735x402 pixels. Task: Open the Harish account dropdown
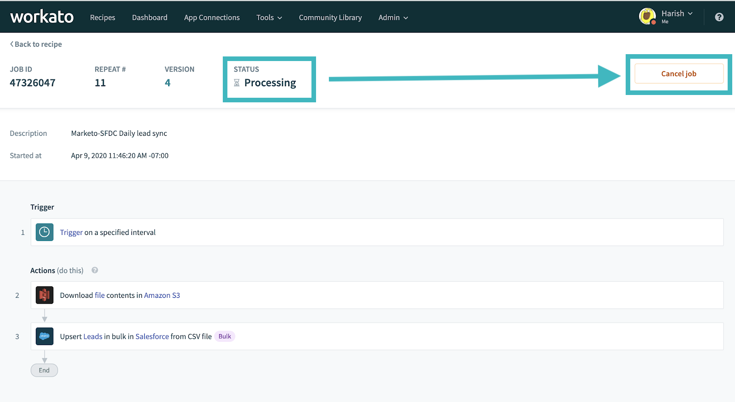click(x=677, y=14)
